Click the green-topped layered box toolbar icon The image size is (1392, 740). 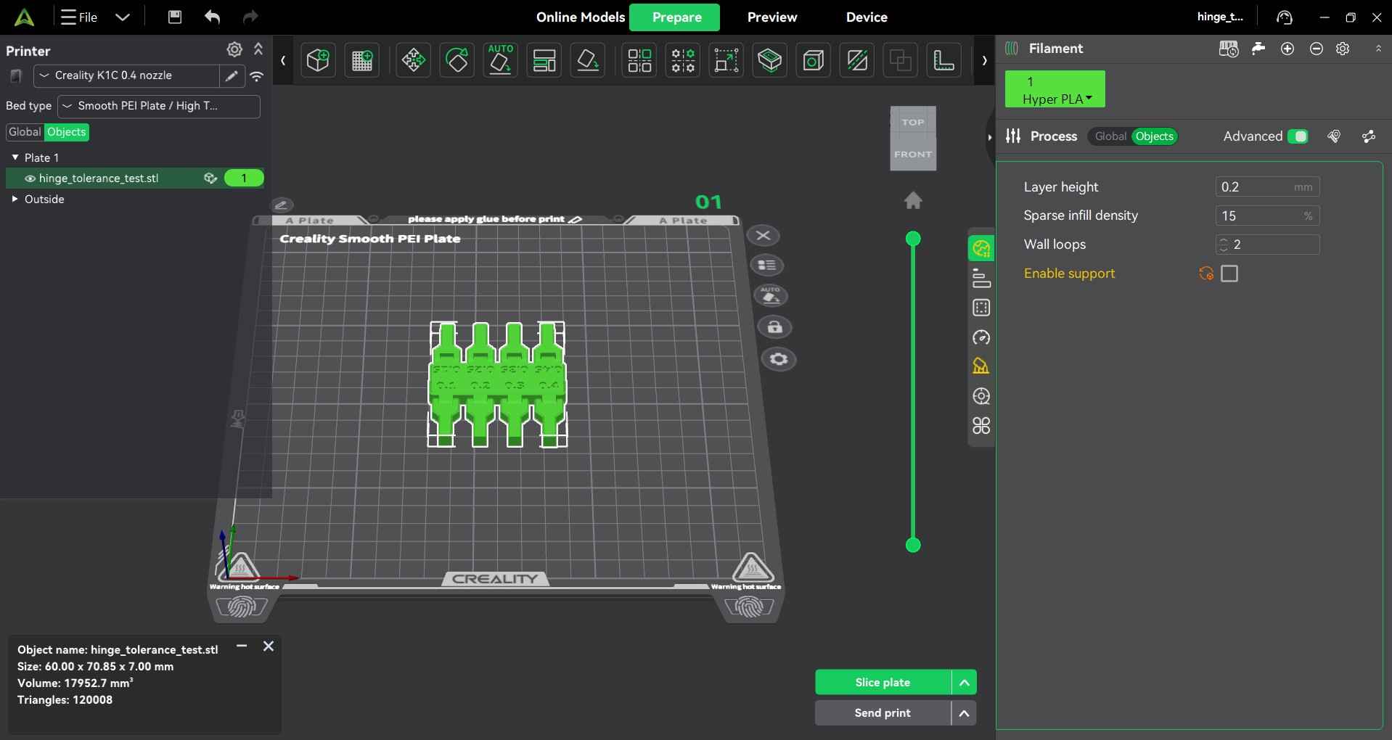click(x=770, y=60)
